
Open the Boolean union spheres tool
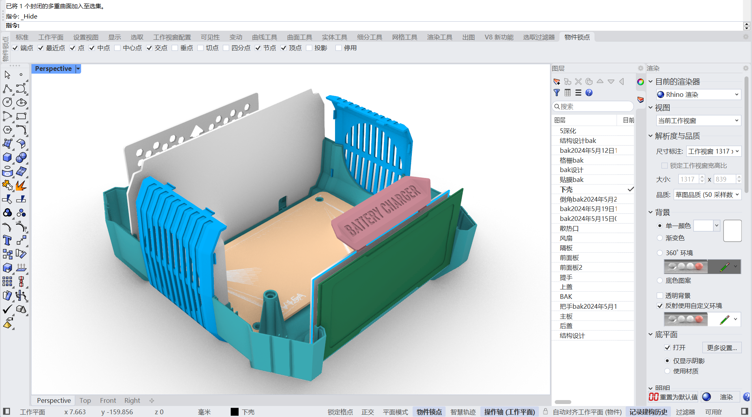(x=21, y=158)
